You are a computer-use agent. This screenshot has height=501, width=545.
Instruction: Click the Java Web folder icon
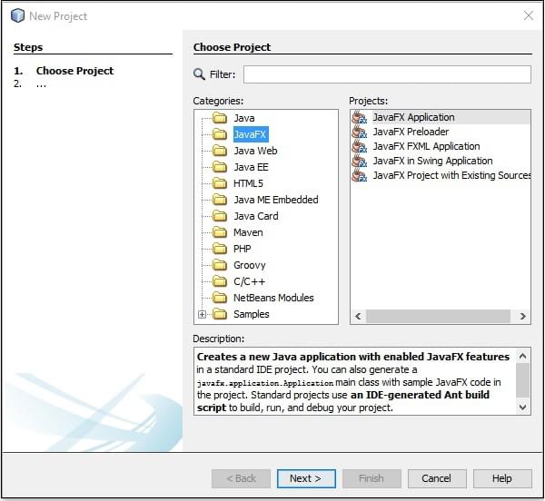220,151
